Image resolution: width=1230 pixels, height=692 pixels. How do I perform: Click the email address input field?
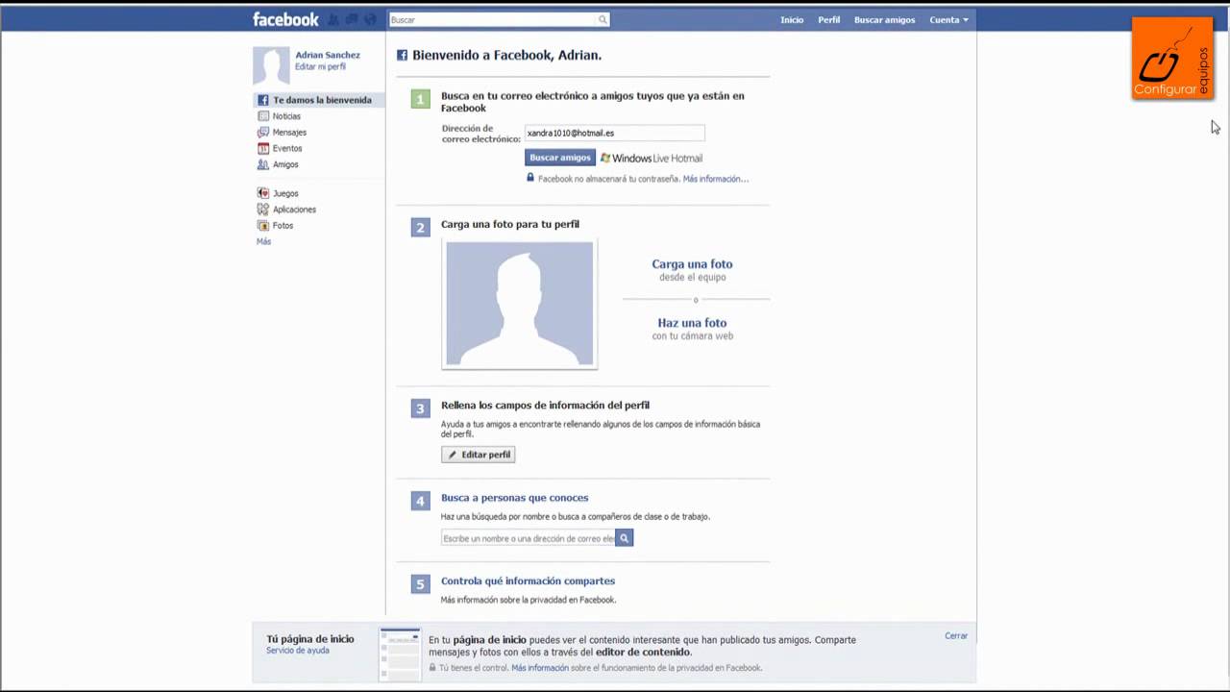pos(615,134)
